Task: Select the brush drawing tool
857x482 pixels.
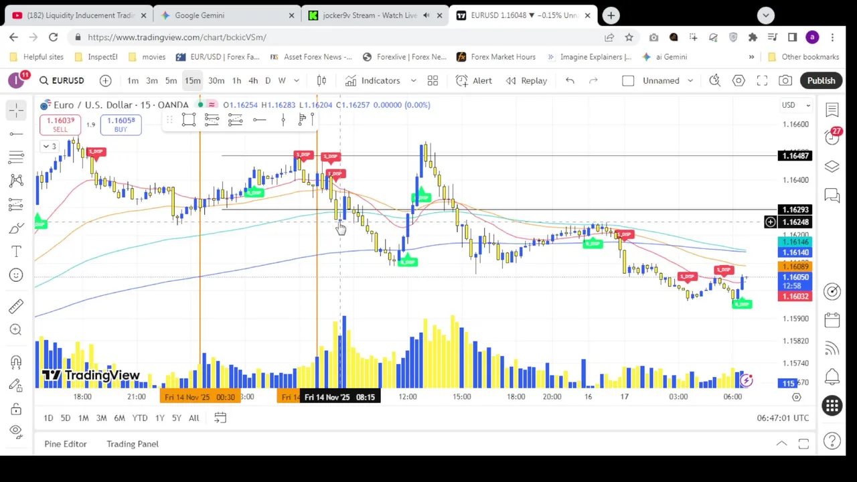Action: 16,228
